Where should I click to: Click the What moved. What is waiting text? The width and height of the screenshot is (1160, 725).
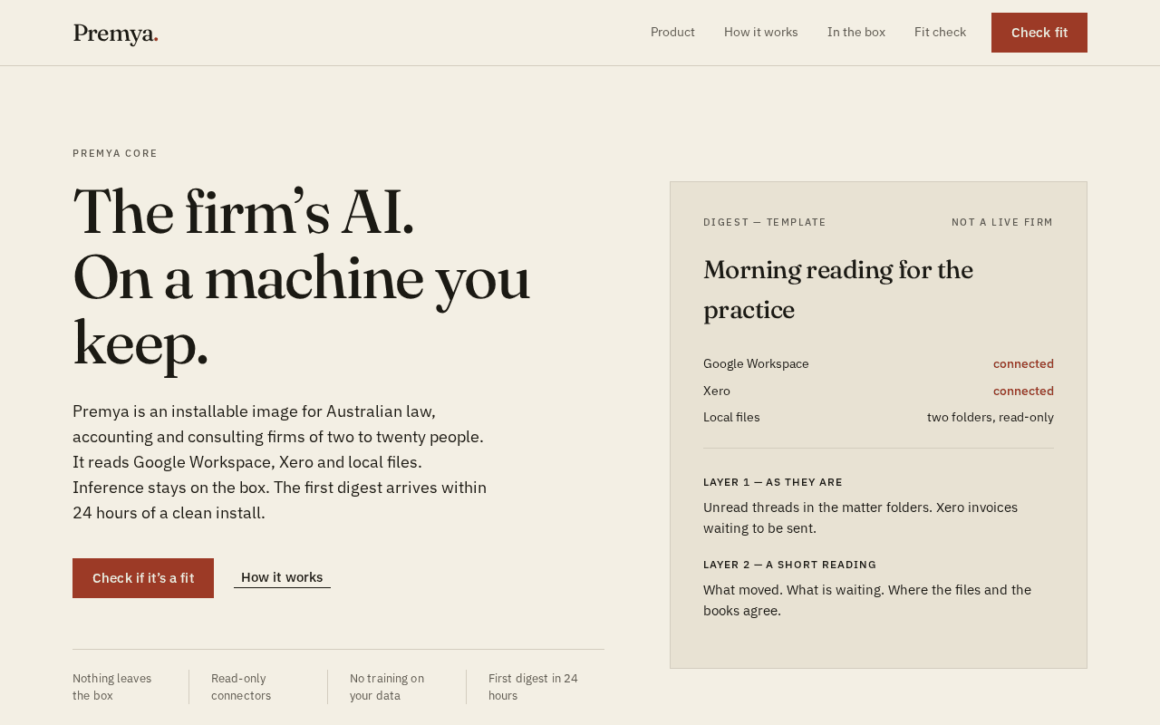coord(867,600)
